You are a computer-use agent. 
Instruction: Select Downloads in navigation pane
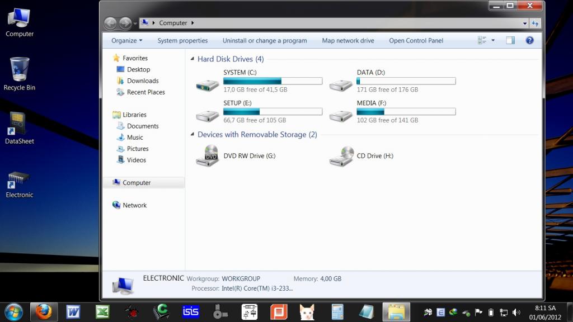[143, 80]
